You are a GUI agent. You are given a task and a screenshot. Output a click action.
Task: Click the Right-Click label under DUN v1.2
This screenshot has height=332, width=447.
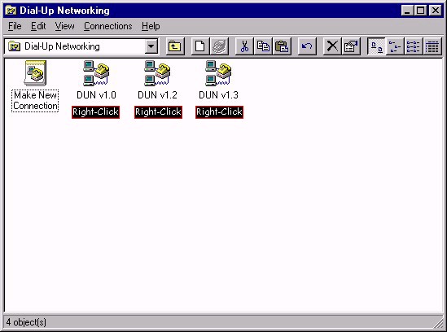coord(158,112)
